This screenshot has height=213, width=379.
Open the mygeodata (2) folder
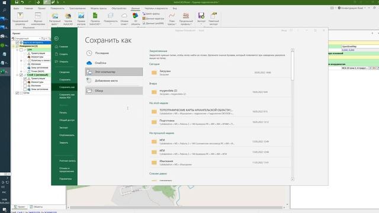click(220, 92)
